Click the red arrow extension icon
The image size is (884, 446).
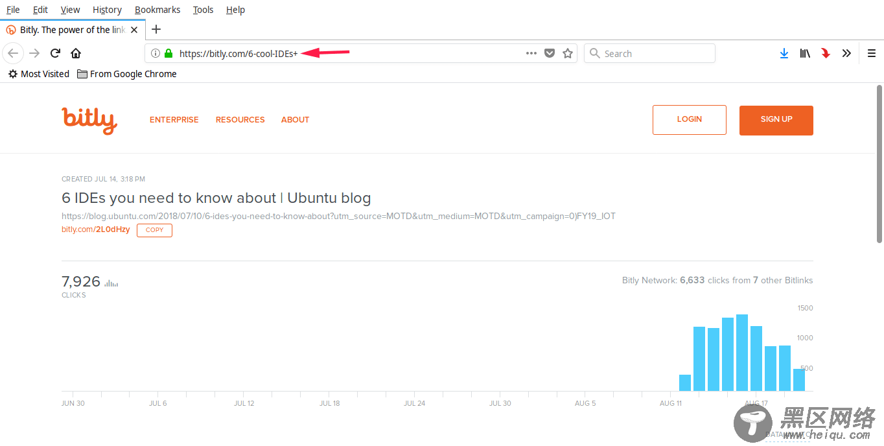[826, 53]
